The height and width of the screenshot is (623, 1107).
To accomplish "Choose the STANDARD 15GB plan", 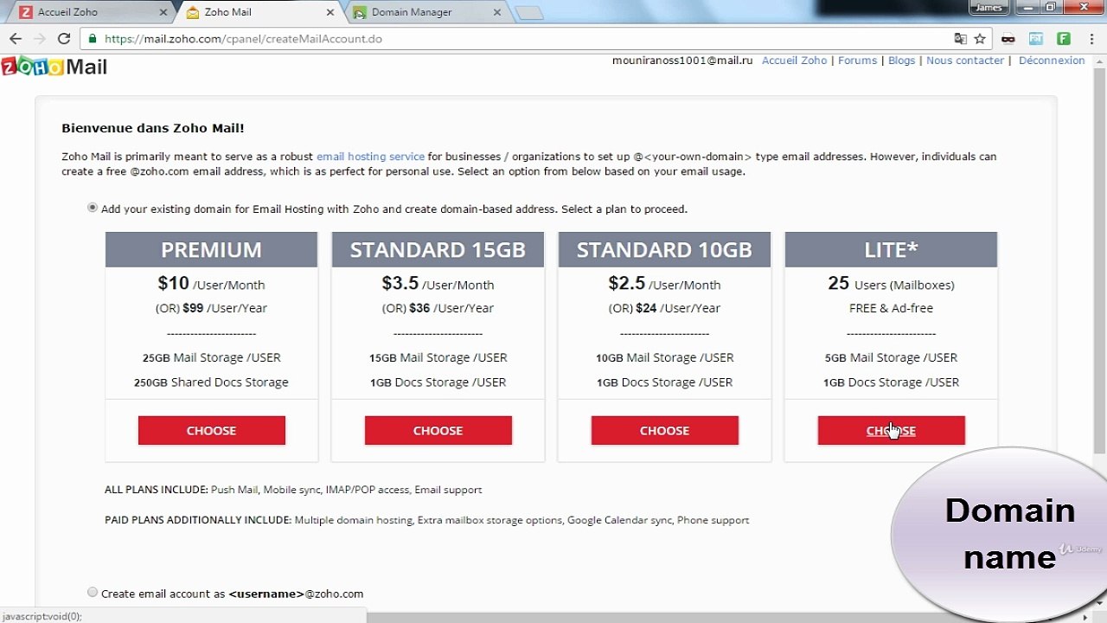I will click(x=438, y=430).
